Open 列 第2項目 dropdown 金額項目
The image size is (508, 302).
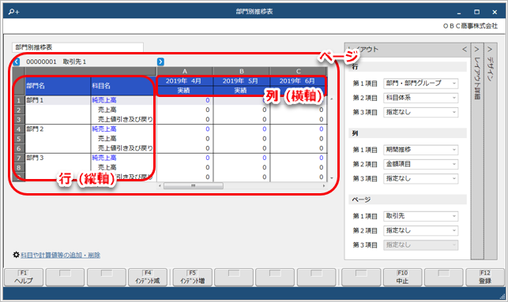(x=420, y=164)
